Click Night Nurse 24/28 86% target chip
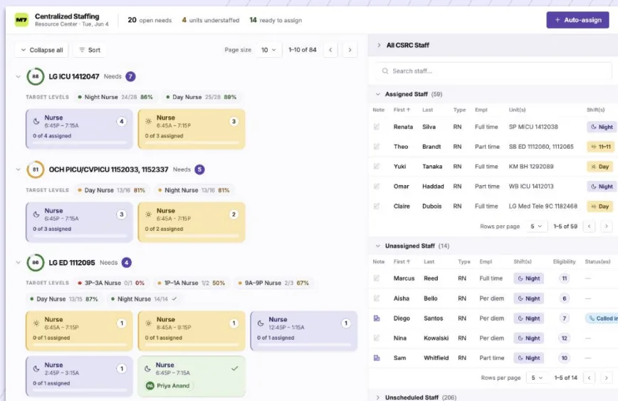This screenshot has height=401, width=618. pos(115,97)
